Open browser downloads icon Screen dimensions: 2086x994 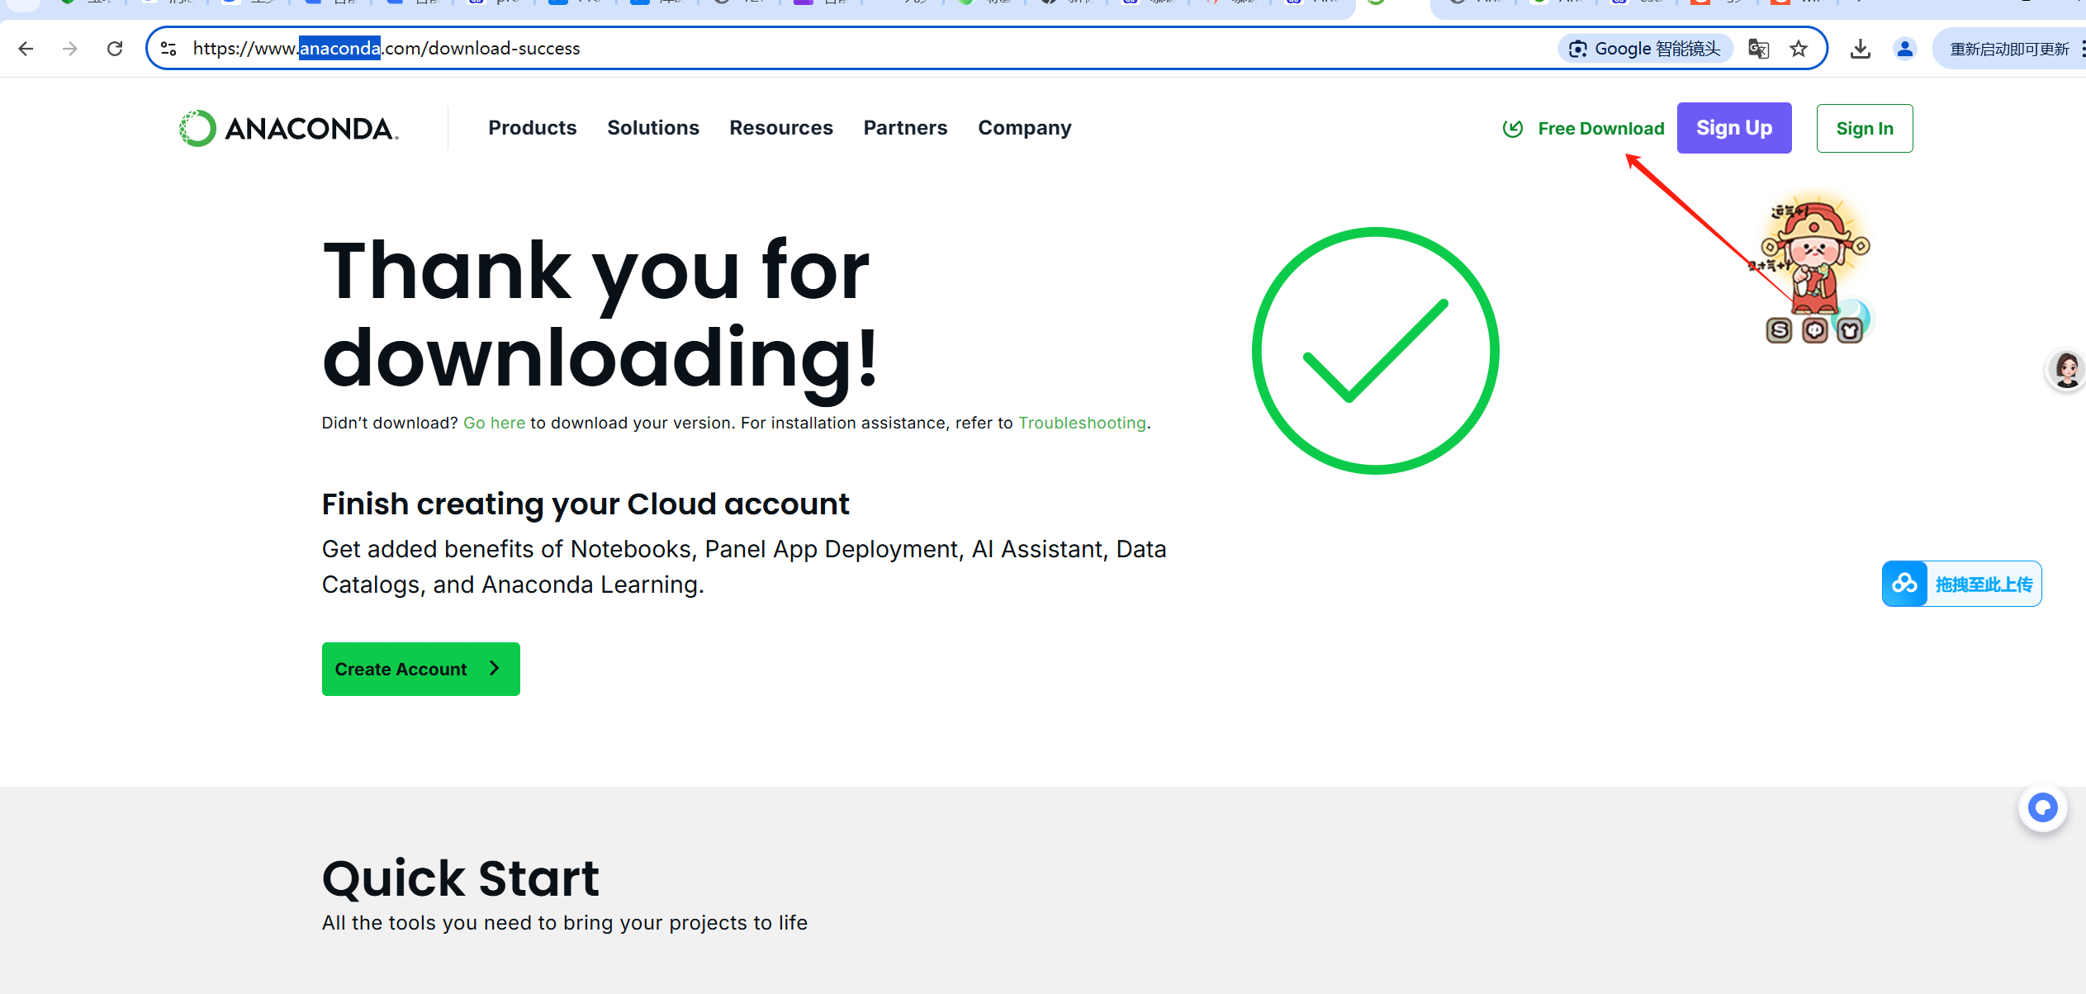coord(1860,49)
